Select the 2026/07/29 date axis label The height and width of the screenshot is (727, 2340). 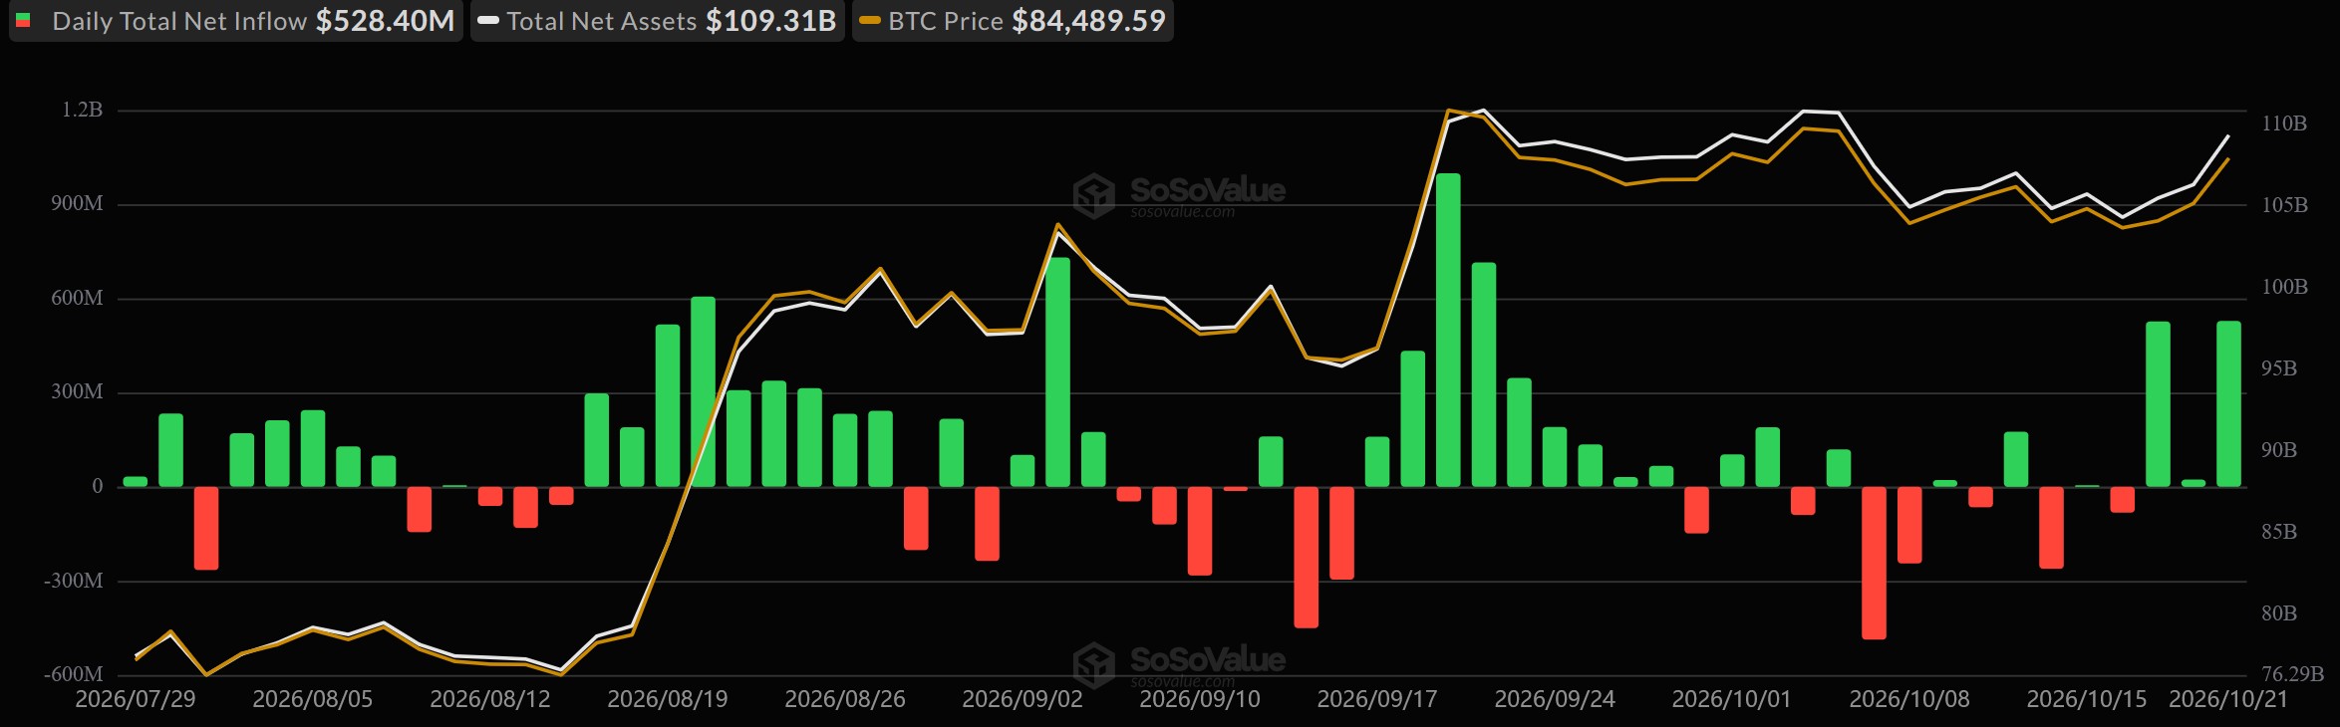pos(136,699)
